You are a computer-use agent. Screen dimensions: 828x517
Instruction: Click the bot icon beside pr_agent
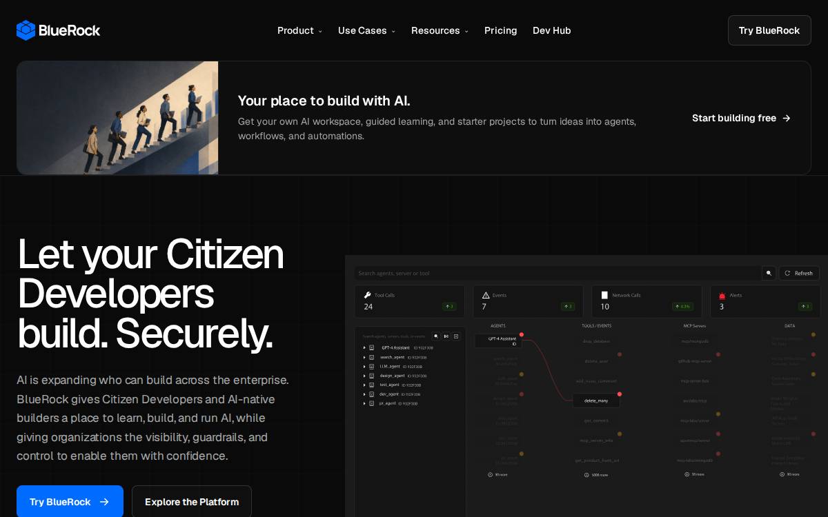tap(372, 403)
